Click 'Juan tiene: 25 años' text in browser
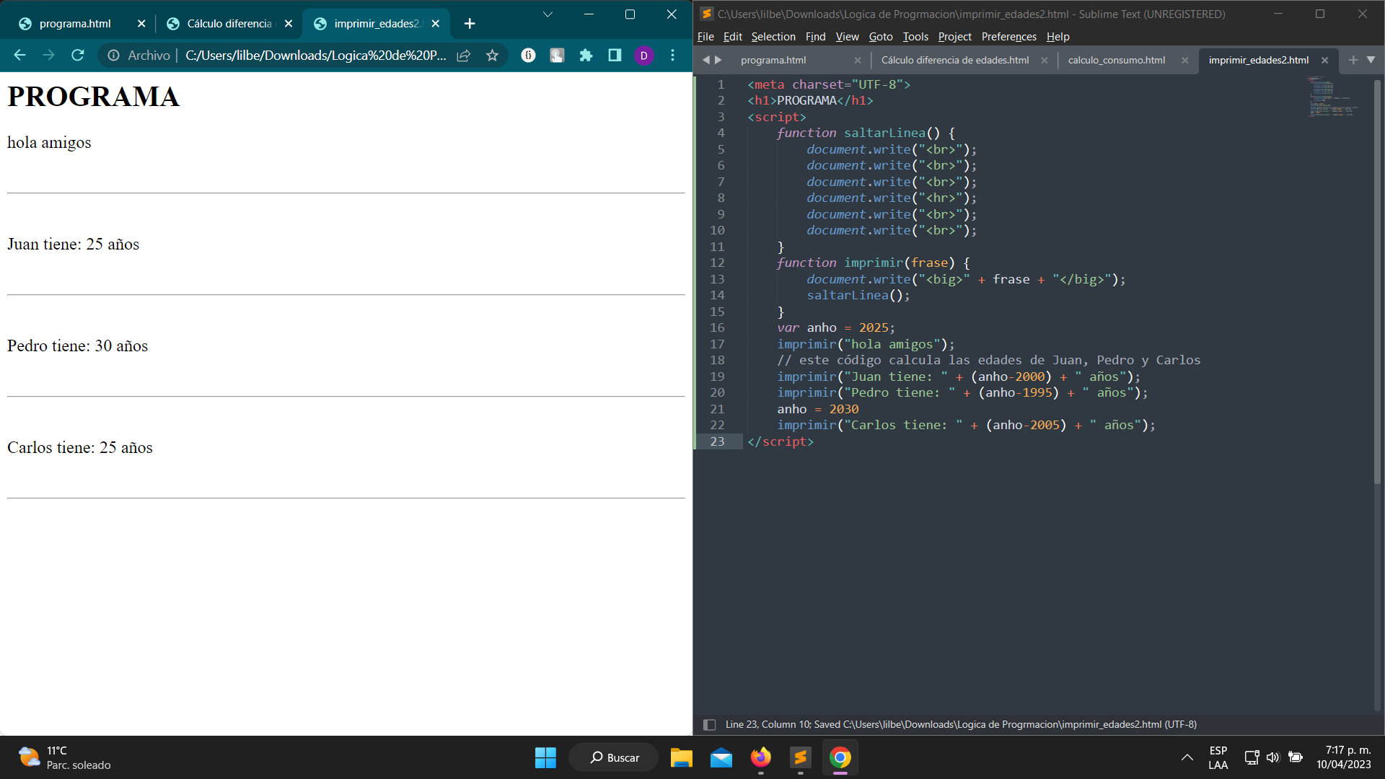Image resolution: width=1385 pixels, height=779 pixels. [x=73, y=244]
